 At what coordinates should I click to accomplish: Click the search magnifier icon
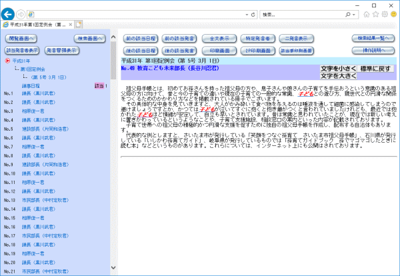348,15
